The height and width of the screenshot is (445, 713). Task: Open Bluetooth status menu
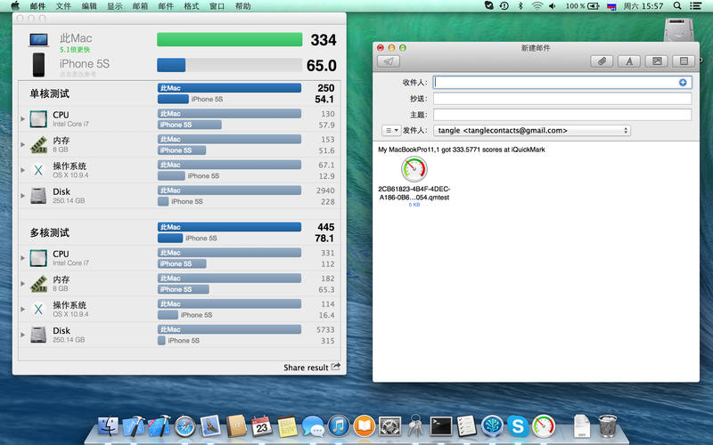tap(520, 6)
